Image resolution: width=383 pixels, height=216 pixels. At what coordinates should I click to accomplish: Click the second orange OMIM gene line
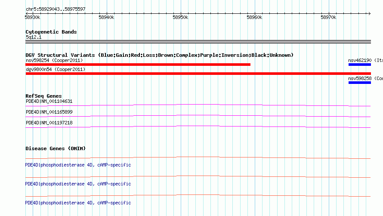(198, 176)
